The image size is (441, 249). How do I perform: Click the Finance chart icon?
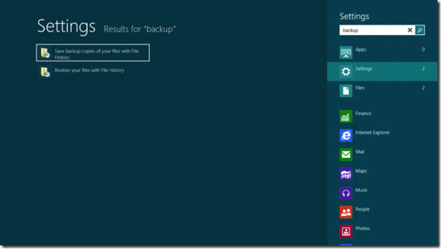point(346,116)
